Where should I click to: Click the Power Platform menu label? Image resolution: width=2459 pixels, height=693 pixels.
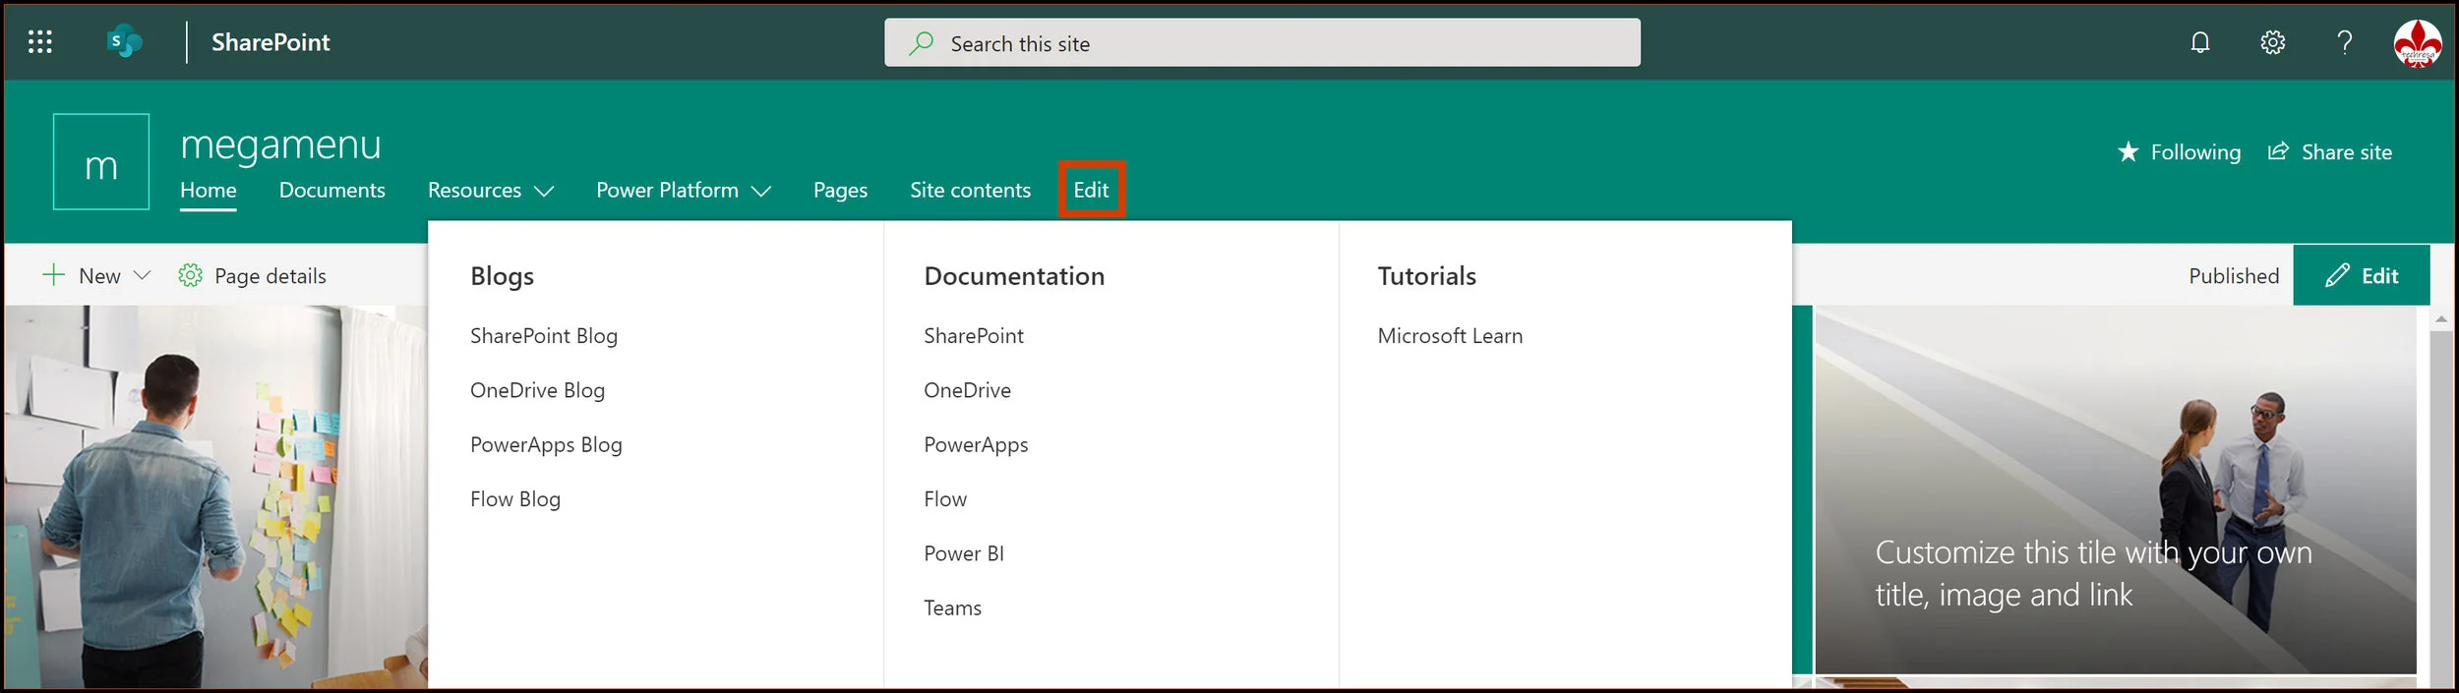coord(667,190)
